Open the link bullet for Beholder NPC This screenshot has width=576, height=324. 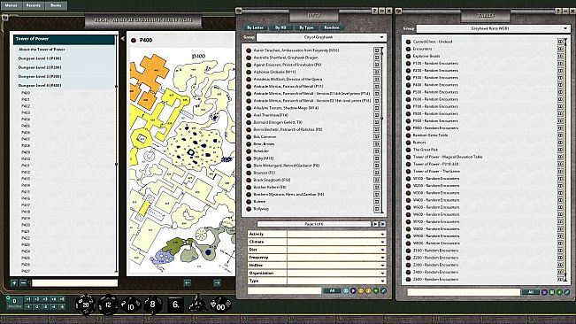click(249, 151)
